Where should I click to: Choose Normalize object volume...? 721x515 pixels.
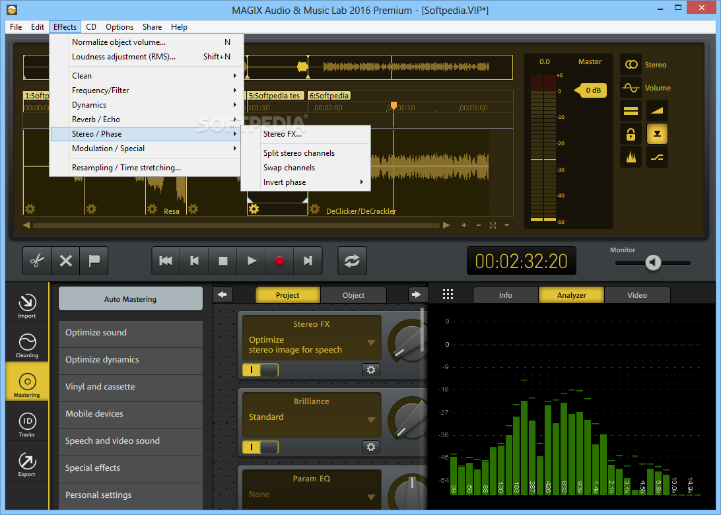[x=146, y=42]
